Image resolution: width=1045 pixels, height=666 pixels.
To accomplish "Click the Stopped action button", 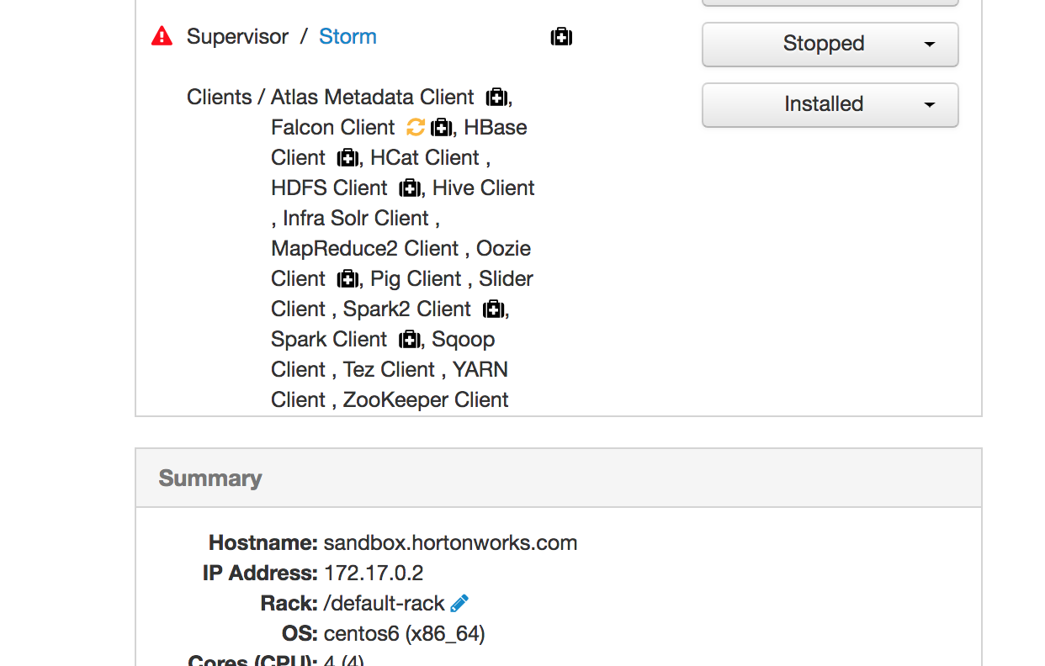I will [824, 45].
